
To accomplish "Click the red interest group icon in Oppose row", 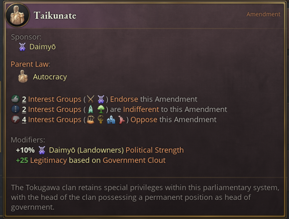I will click(x=121, y=120).
